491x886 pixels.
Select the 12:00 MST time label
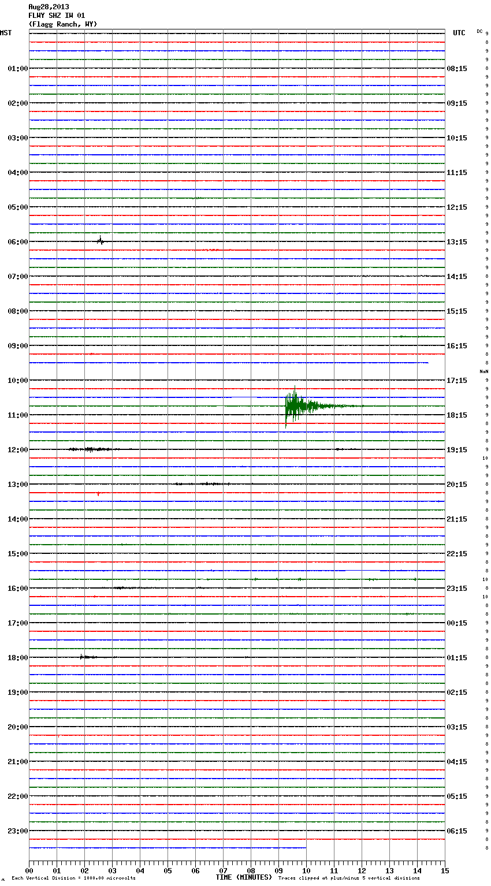point(17,450)
